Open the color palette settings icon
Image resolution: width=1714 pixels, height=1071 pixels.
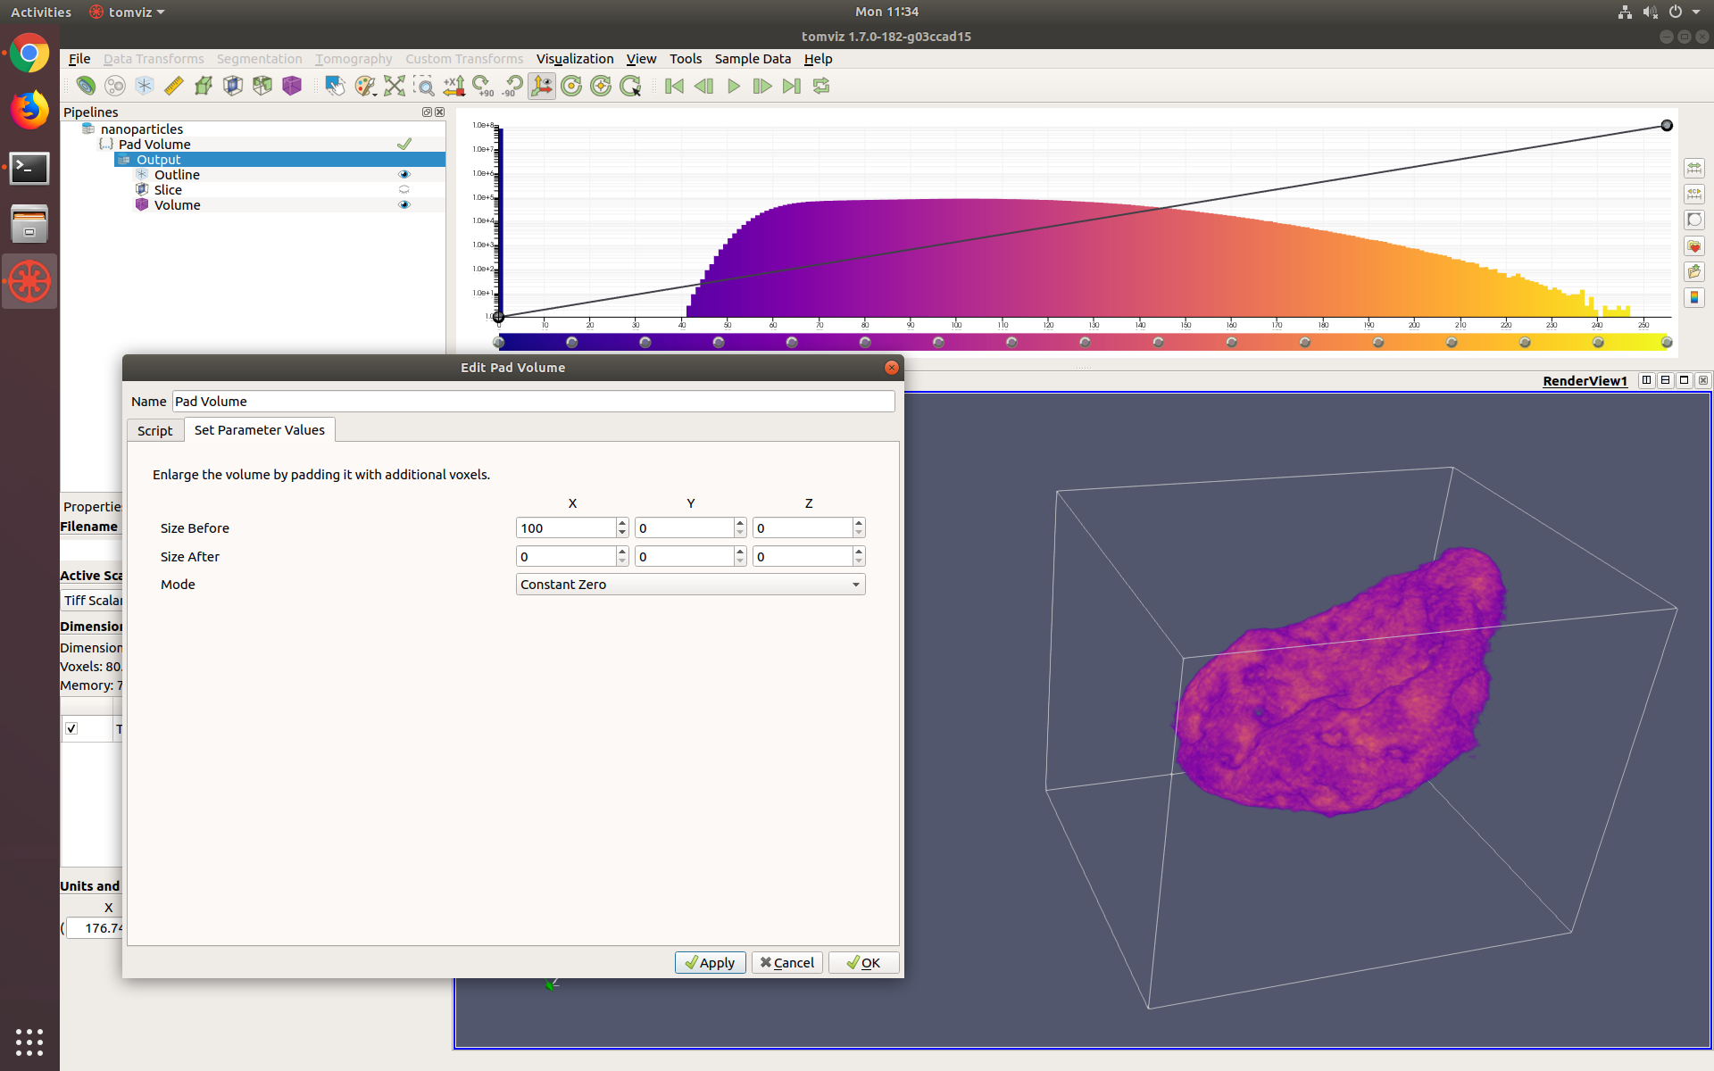pos(364,87)
